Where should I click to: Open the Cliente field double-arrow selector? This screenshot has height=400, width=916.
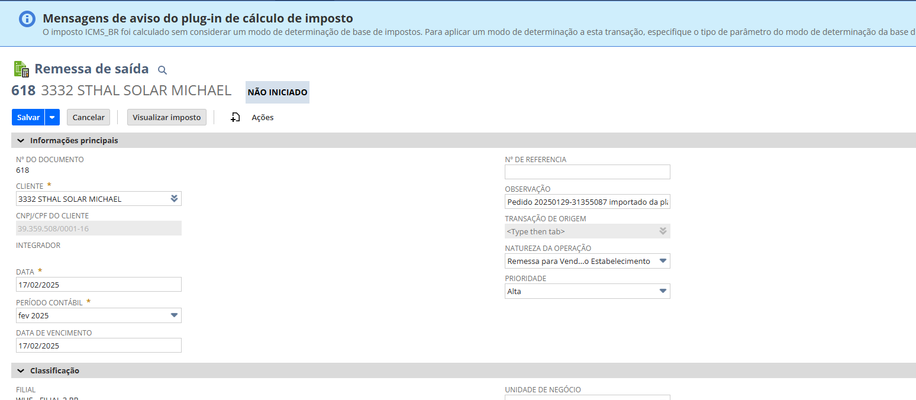(174, 199)
